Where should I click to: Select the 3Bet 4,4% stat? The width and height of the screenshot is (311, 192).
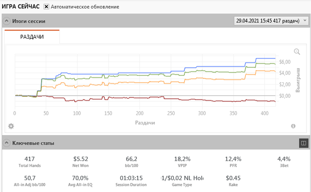[x=283, y=161]
